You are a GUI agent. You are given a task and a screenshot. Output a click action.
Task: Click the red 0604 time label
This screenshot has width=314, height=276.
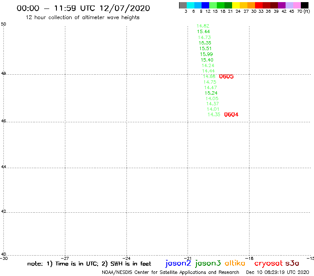[231, 115]
